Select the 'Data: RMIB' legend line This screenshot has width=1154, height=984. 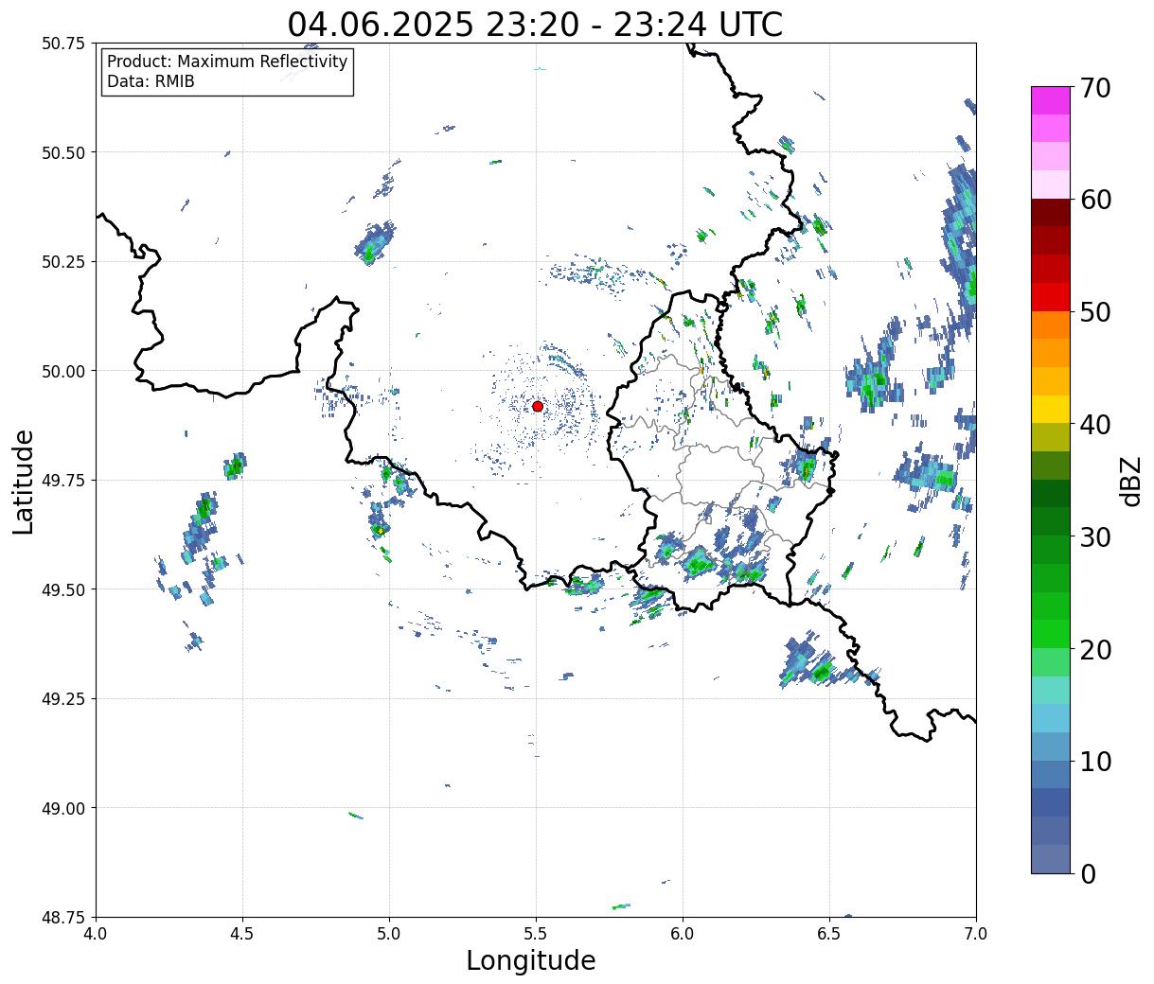click(151, 81)
